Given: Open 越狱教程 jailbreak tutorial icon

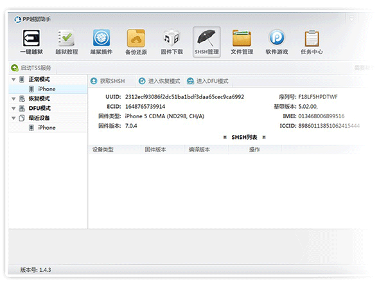Looking at the screenshot, I should coord(66,42).
